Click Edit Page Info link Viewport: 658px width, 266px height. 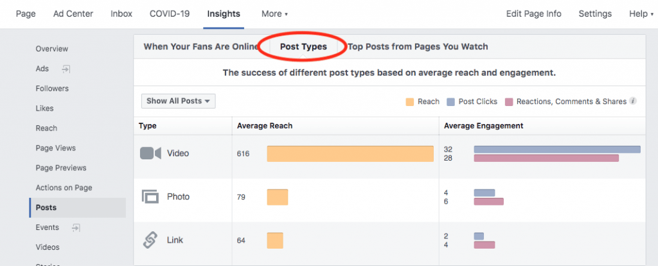tap(534, 14)
